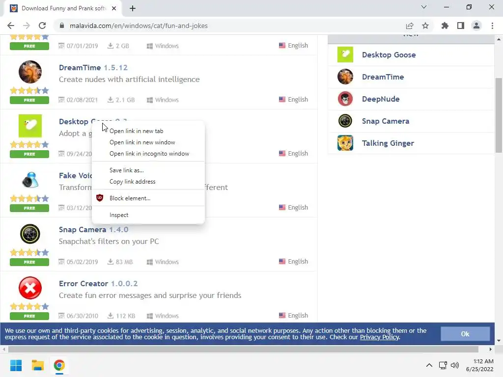Reload the page with the refresh icon
This screenshot has width=503, height=377.
tap(42, 26)
